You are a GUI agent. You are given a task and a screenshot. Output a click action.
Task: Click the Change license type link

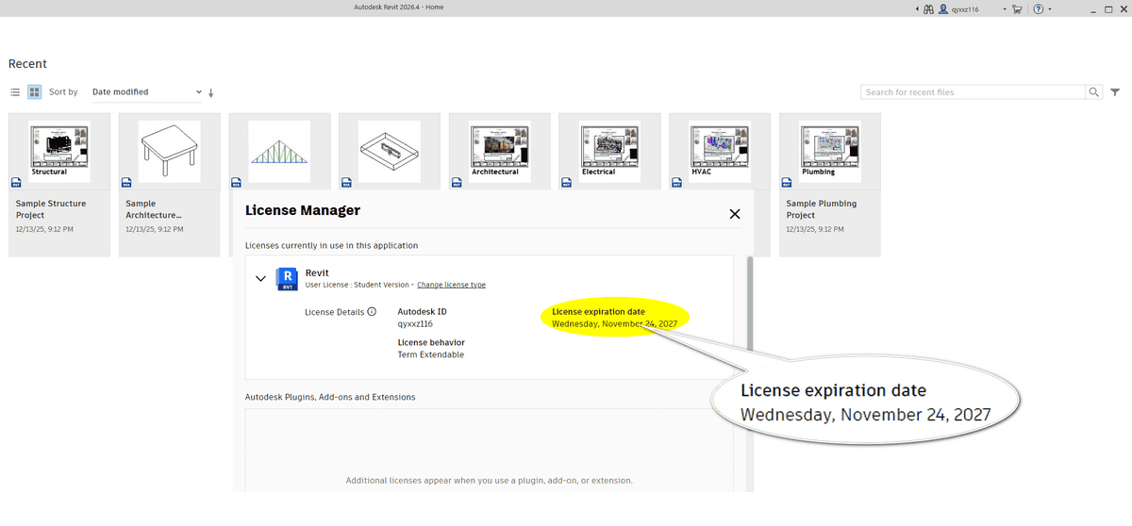(451, 285)
